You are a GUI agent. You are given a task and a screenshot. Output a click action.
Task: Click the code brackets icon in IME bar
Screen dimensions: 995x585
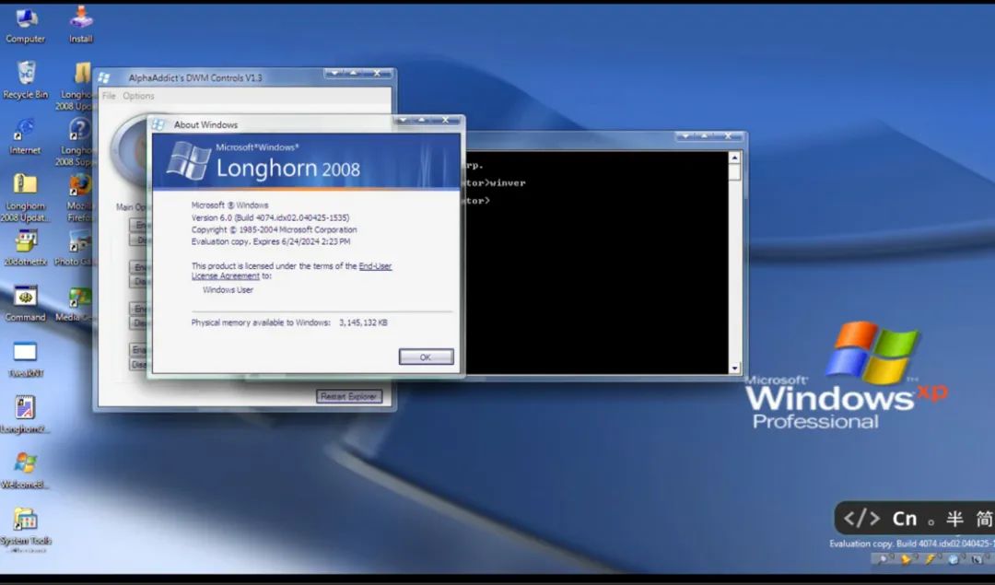[861, 519]
